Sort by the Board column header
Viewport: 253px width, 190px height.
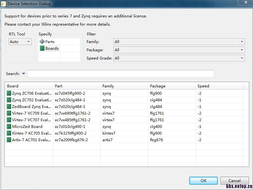[29, 86]
